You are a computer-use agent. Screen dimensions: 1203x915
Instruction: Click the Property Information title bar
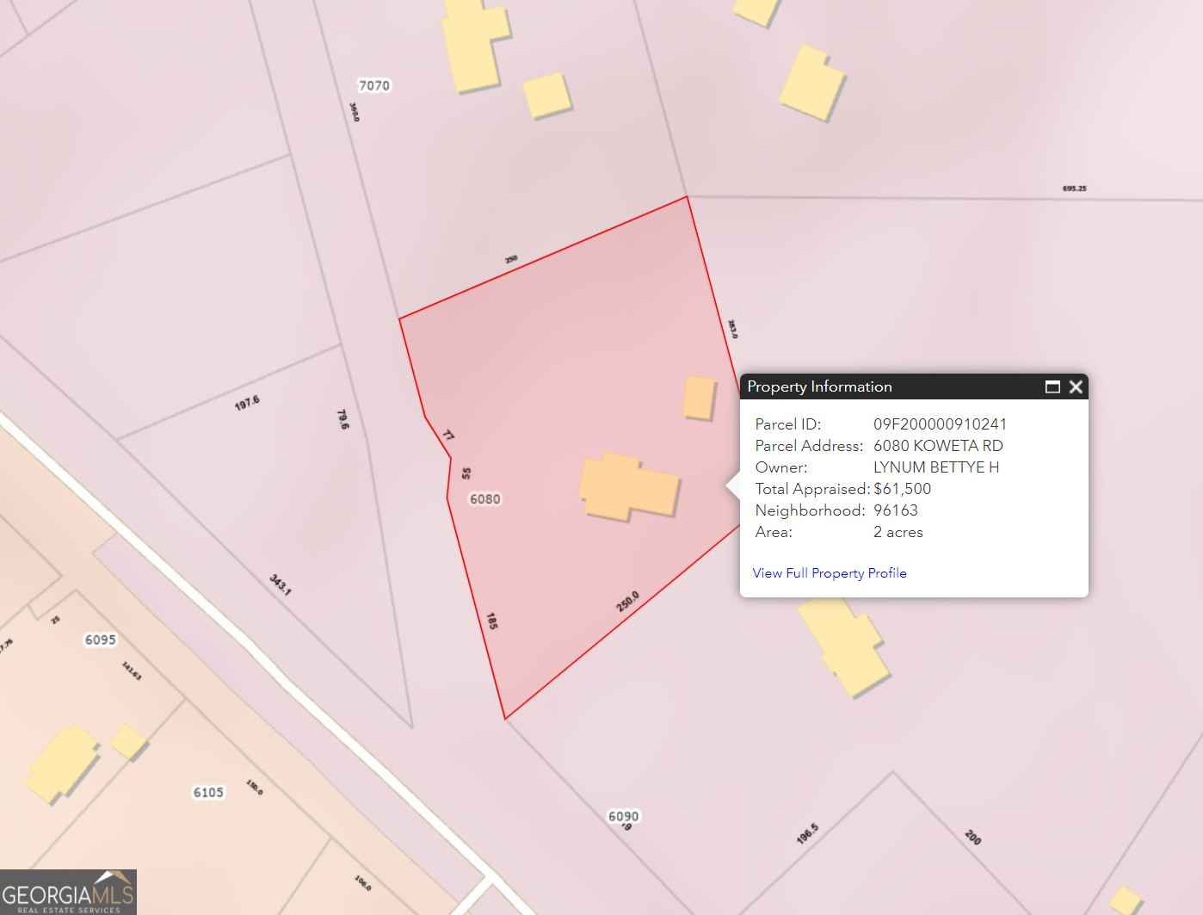coord(886,386)
